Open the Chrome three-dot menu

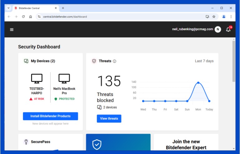(231, 17)
